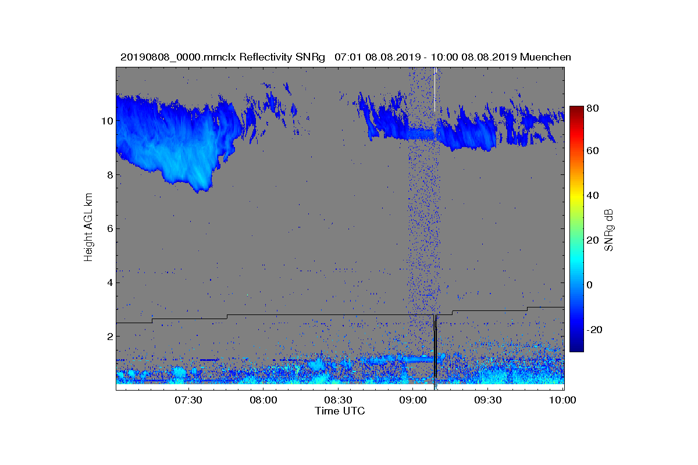Click the vertical white line above 10 km
Viewport: 698px width, 465px height.
tap(435, 90)
